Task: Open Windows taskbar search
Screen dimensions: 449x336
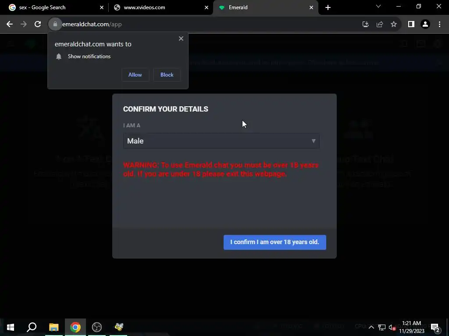Action: point(32,327)
